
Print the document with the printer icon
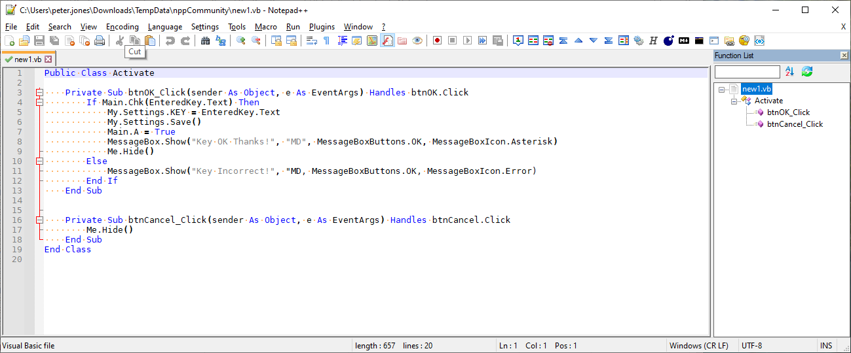click(100, 41)
